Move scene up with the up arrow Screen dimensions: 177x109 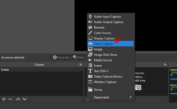click(x=18, y=99)
